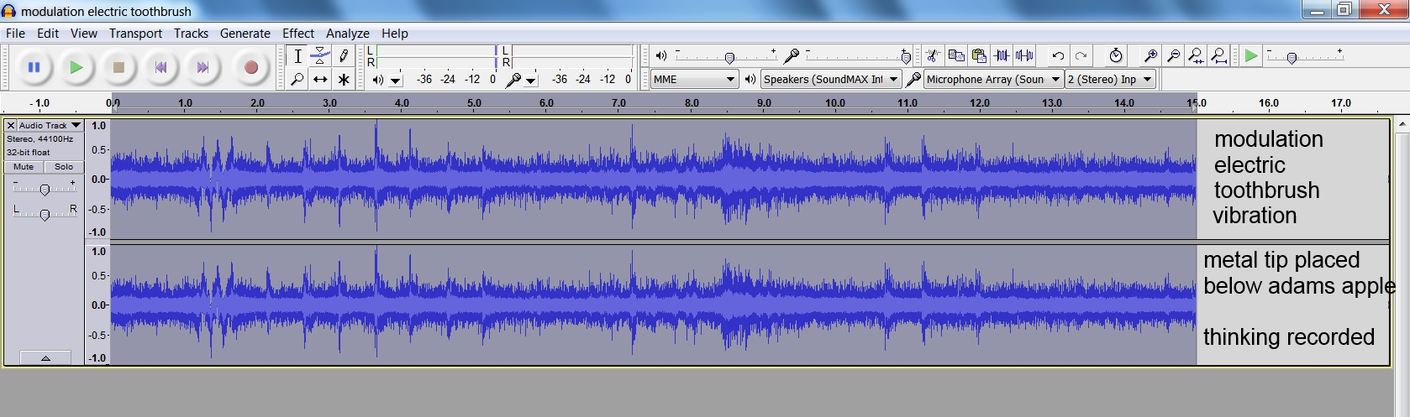Collapse the track with the bottom arrow button
Screen dimensions: 1410x417
click(x=45, y=358)
